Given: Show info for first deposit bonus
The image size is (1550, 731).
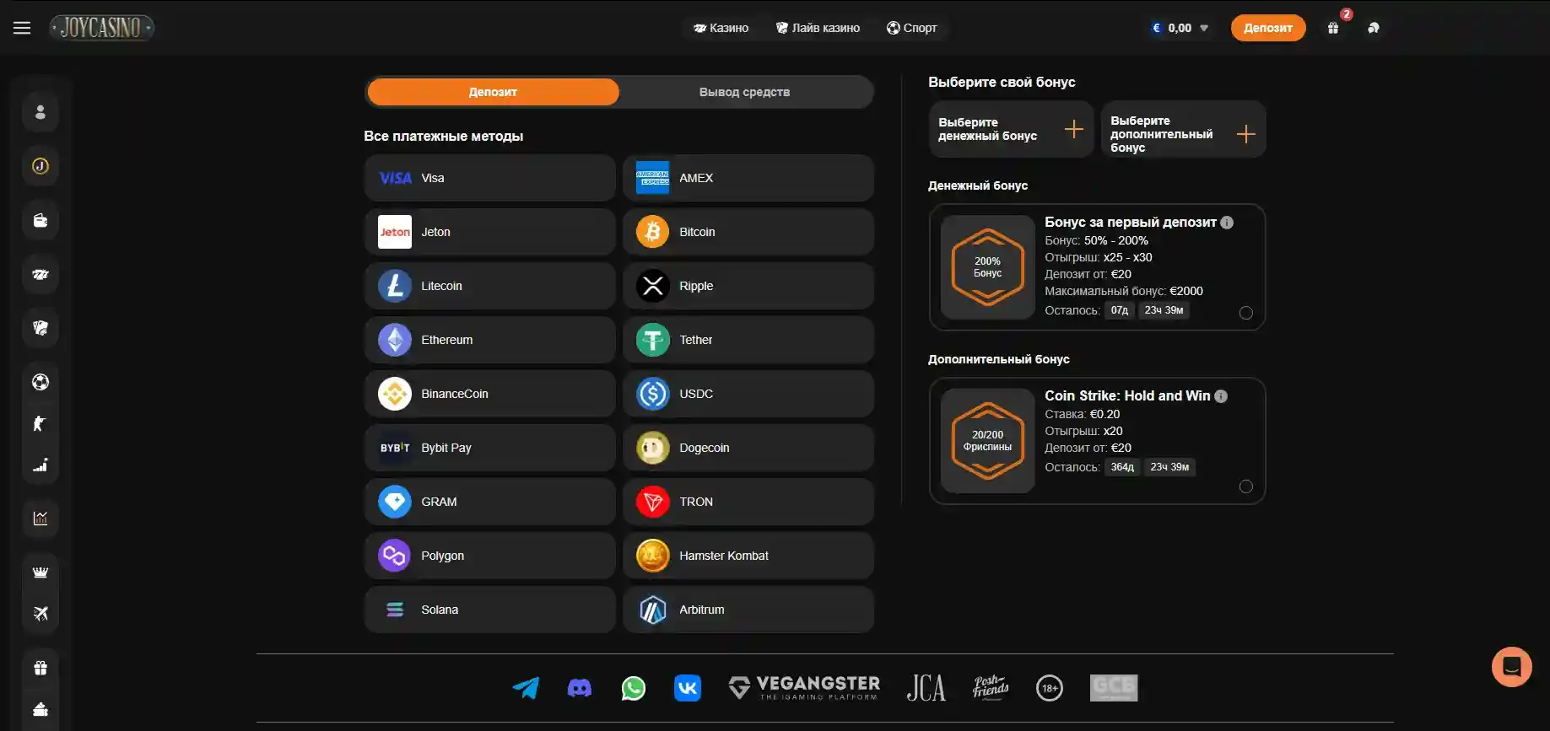Looking at the screenshot, I should click(1227, 223).
